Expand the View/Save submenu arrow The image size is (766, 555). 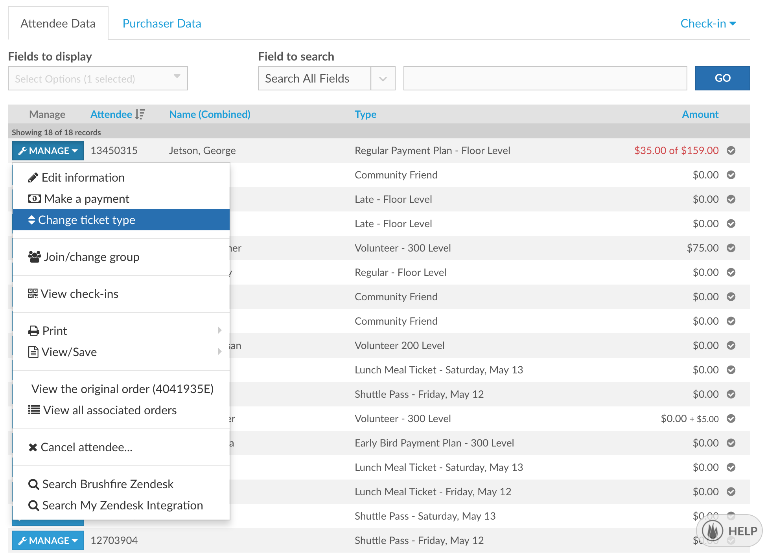pos(219,351)
